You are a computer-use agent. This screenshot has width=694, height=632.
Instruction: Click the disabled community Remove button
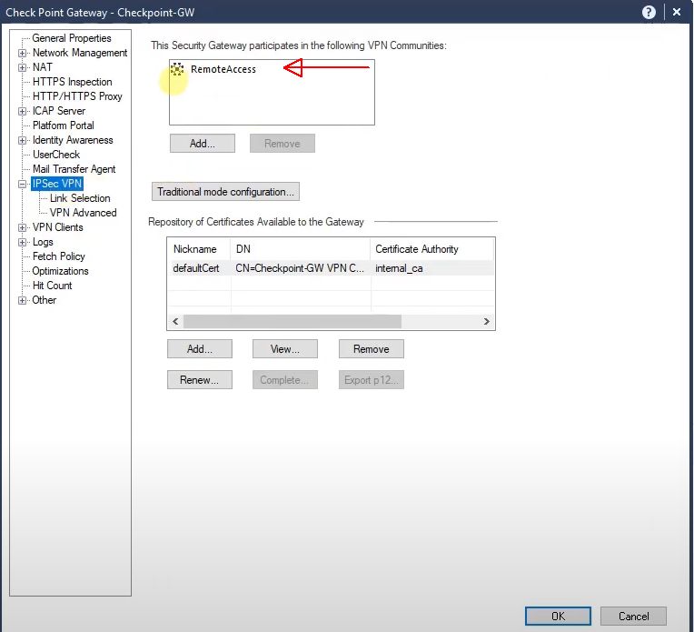pyautogui.click(x=283, y=144)
